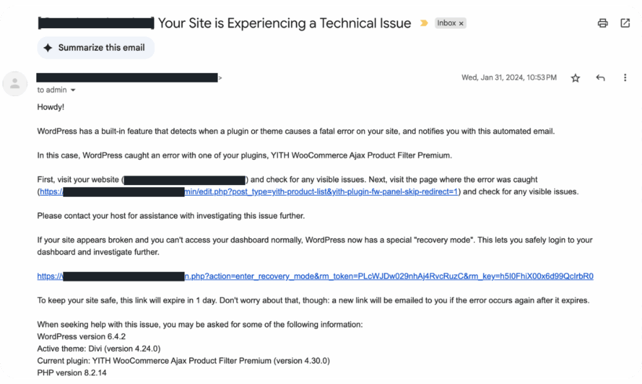Click the sparkle icon on the Summarize button
The image size is (642, 384).
[x=47, y=48]
